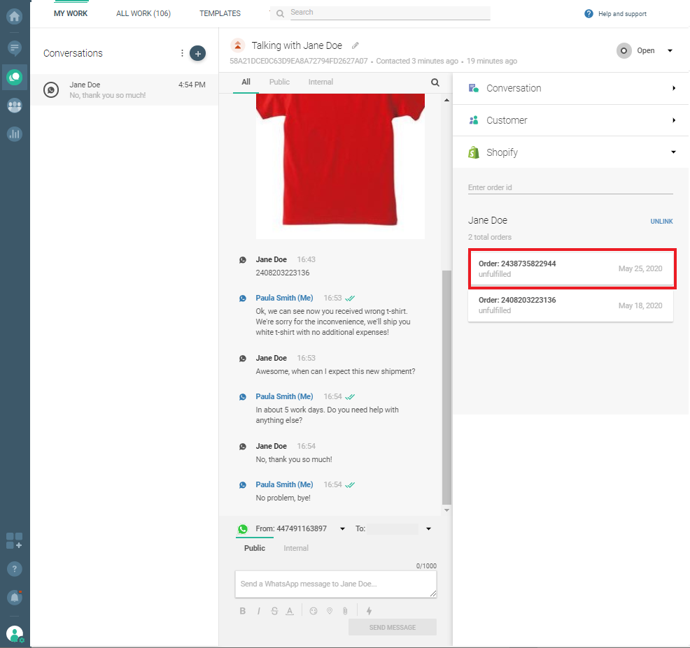Click the pencil icon beside Talking with Jane Doe
Viewport: 690px width, 648px height.
pos(355,45)
